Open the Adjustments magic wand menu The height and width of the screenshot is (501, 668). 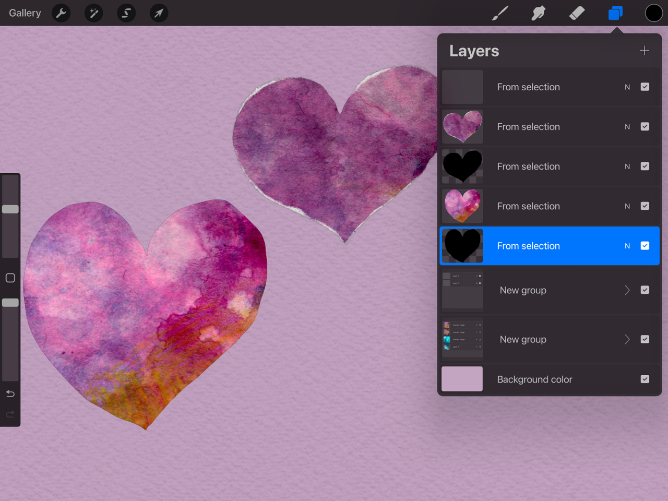[94, 13]
